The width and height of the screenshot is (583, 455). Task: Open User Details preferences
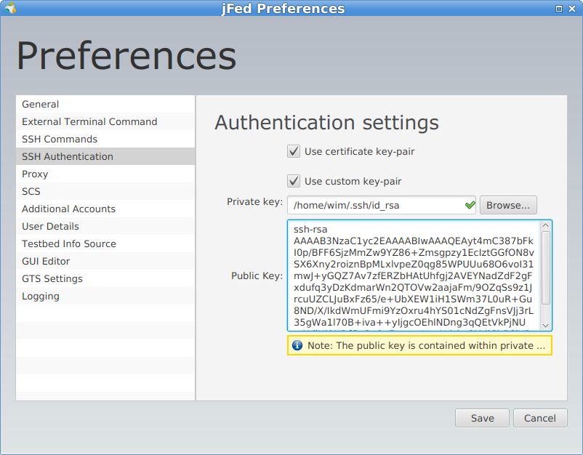(105, 226)
